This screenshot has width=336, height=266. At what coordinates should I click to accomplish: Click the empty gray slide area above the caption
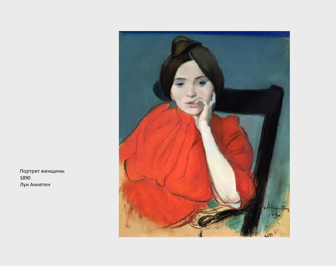coord(58,86)
